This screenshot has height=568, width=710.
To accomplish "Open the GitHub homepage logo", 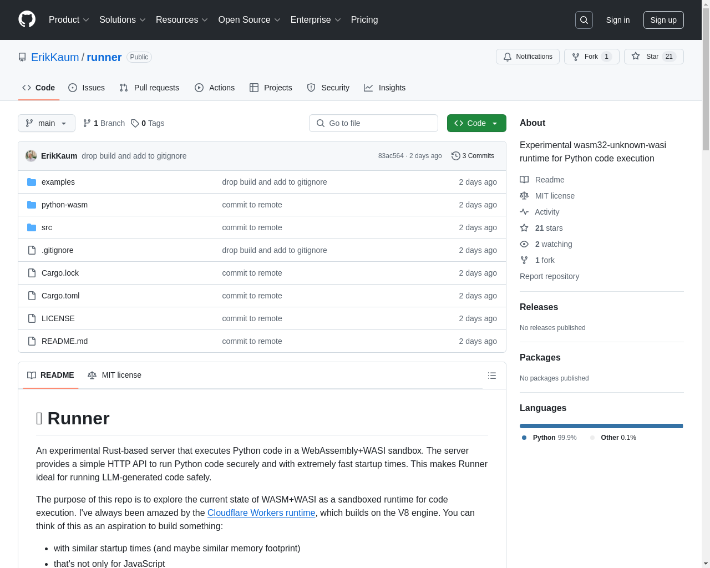I will [x=27, y=19].
